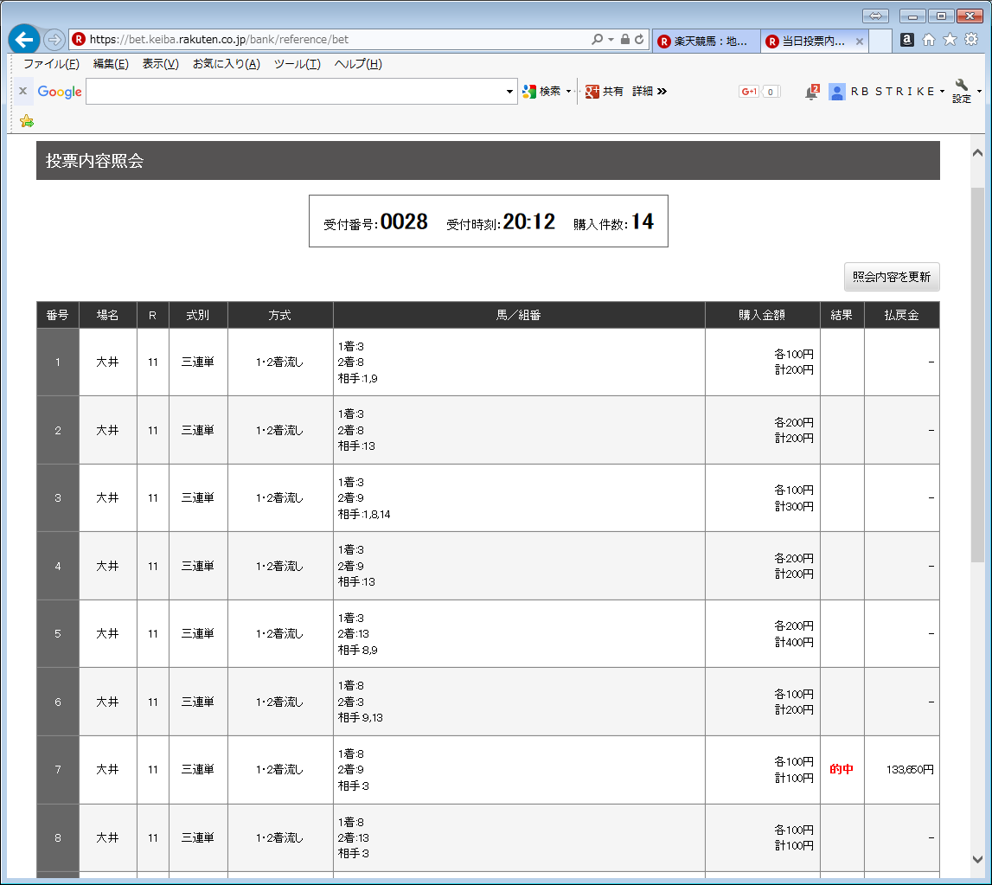Click the 方式 column header
The height and width of the screenshot is (885, 992).
[279, 315]
